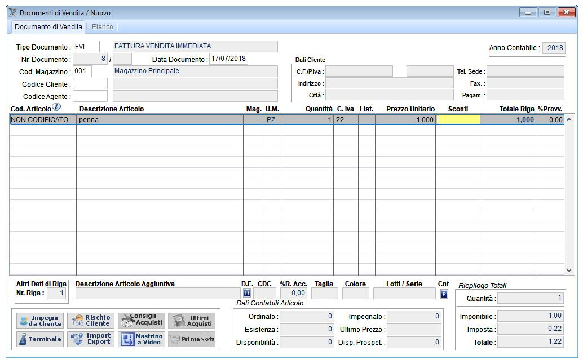Open Consigli Acquisti
583x364 pixels.
142,321
